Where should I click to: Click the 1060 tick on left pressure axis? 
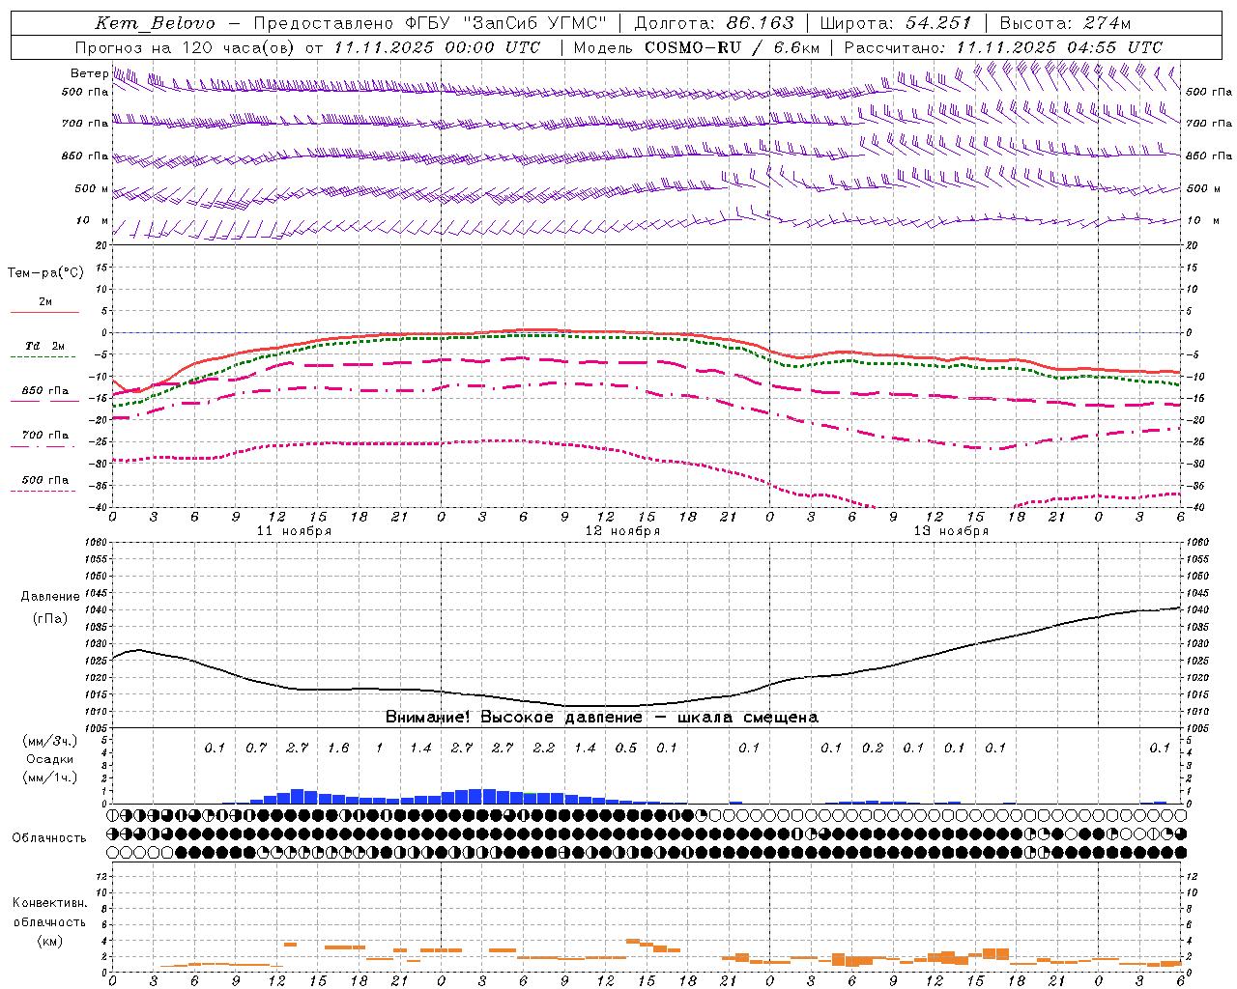point(95,543)
